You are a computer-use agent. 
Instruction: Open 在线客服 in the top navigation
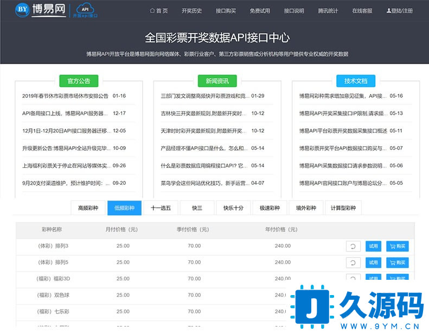pos(362,11)
